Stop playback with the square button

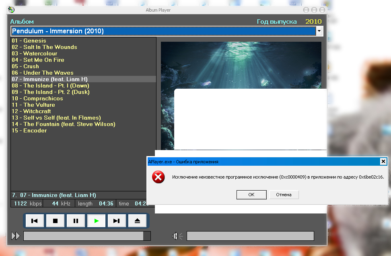[x=55, y=221]
